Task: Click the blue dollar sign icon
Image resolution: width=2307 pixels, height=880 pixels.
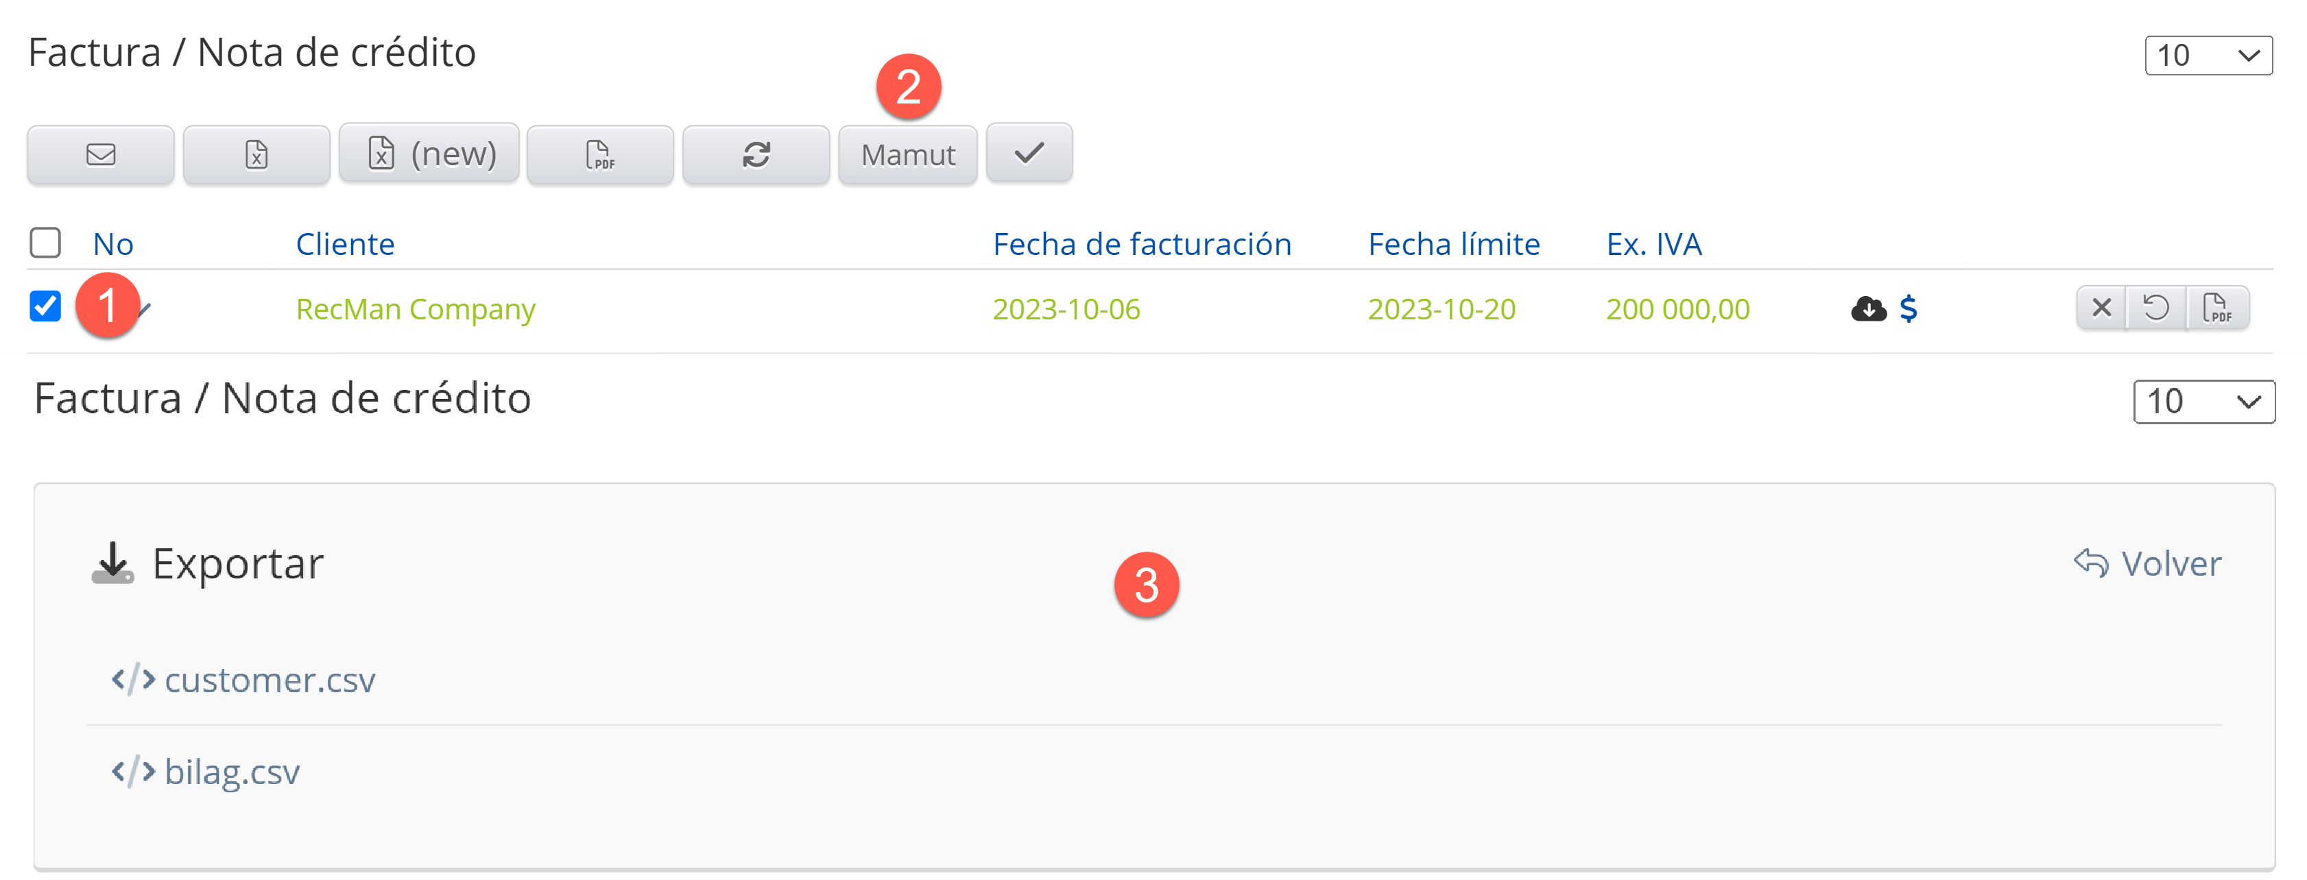Action: coord(1908,309)
